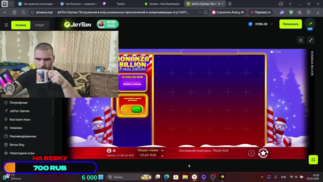
Task: Open the Bonus Buy category
Action: coord(17,145)
